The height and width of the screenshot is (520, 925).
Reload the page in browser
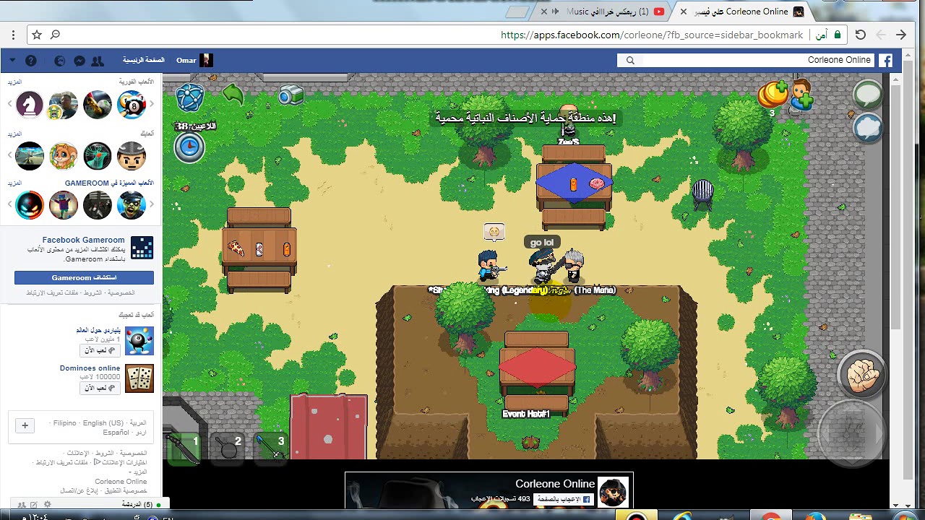pyautogui.click(x=860, y=35)
